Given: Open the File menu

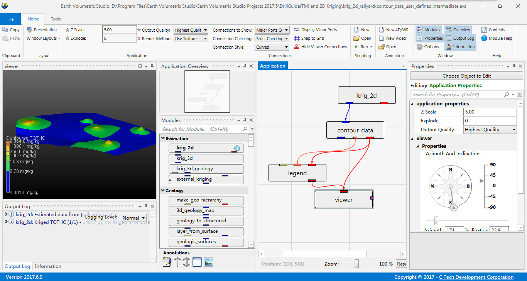Looking at the screenshot, I should (10, 19).
